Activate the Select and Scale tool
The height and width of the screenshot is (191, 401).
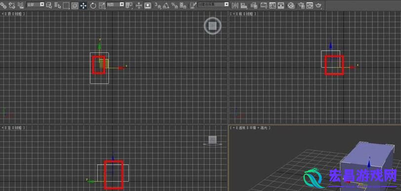pos(102,5)
